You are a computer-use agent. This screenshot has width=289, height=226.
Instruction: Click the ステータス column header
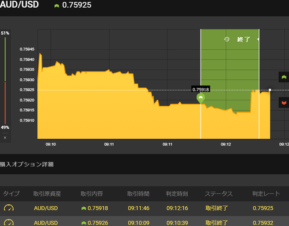click(x=219, y=194)
